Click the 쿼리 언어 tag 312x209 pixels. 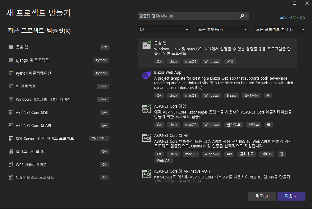99,138
